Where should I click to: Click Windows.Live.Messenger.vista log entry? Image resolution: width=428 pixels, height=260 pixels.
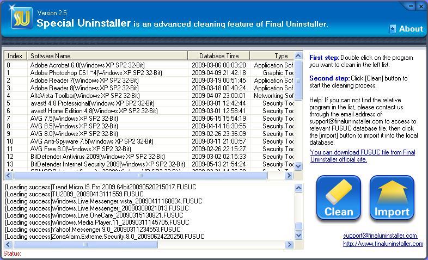(x=103, y=201)
